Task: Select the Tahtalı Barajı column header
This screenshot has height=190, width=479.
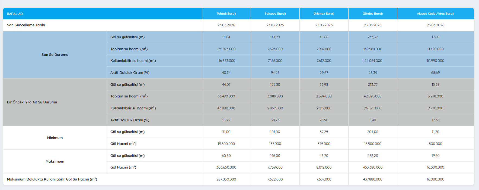Action: [226, 14]
